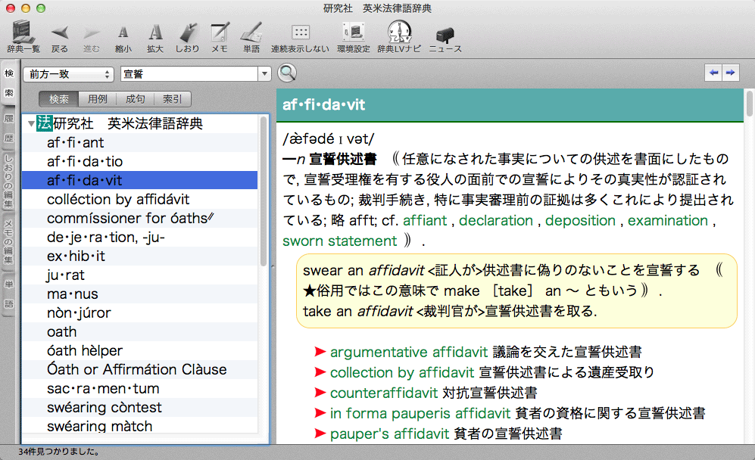Open the green collection by affidavit link
The image size is (755, 460).
click(x=402, y=372)
